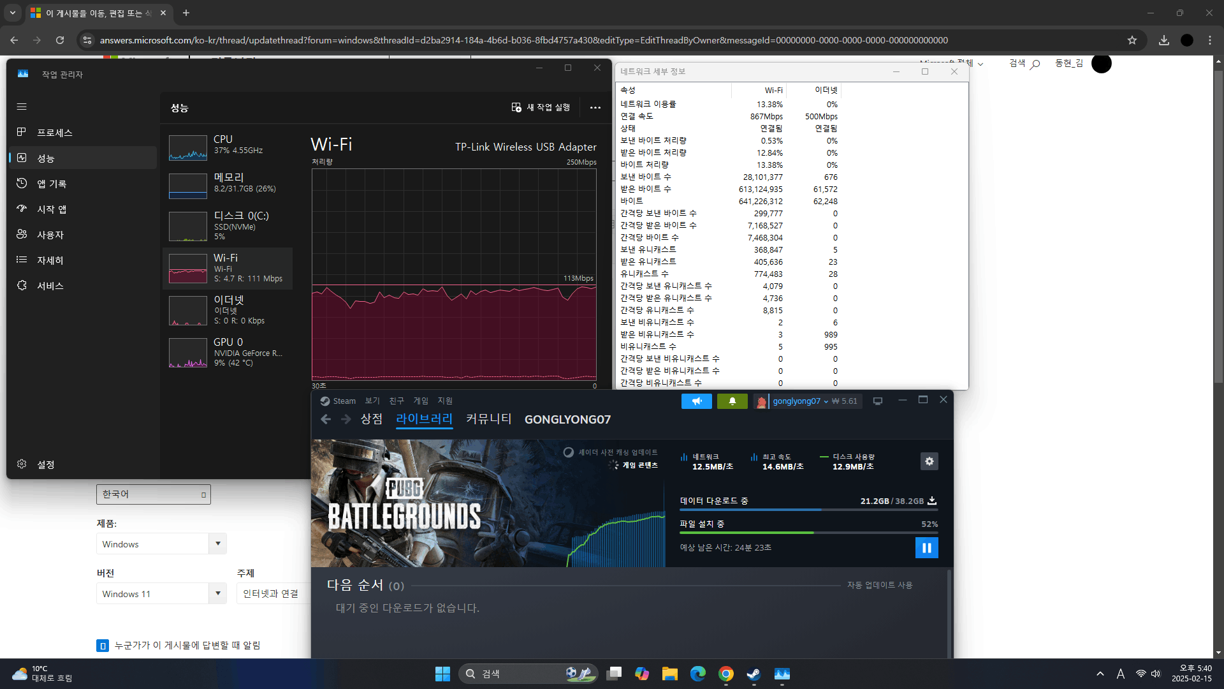Click 새 작업 실행 run new task button
Image resolution: width=1224 pixels, height=689 pixels.
click(x=541, y=107)
